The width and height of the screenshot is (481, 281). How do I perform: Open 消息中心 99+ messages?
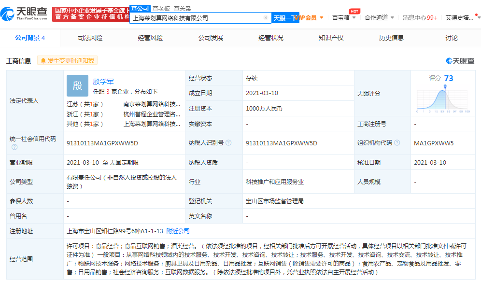tap(420, 18)
